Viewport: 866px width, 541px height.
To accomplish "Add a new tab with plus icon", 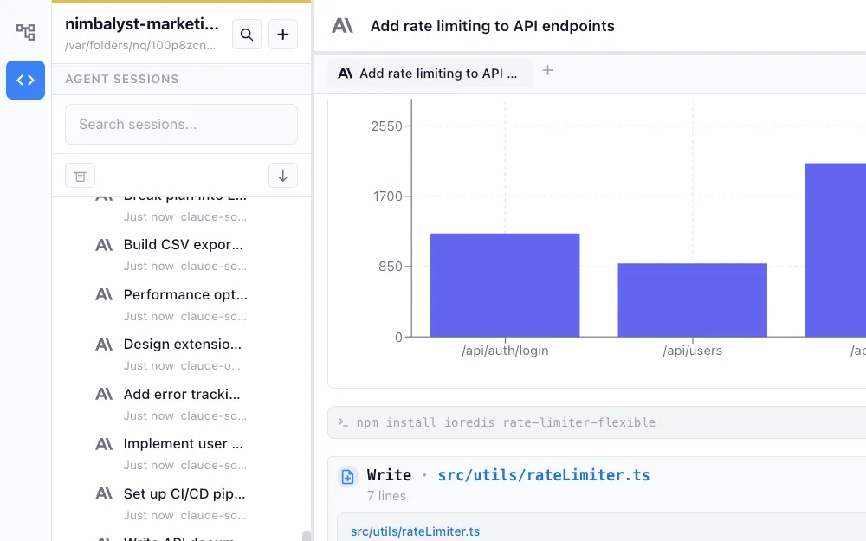I will click(547, 71).
